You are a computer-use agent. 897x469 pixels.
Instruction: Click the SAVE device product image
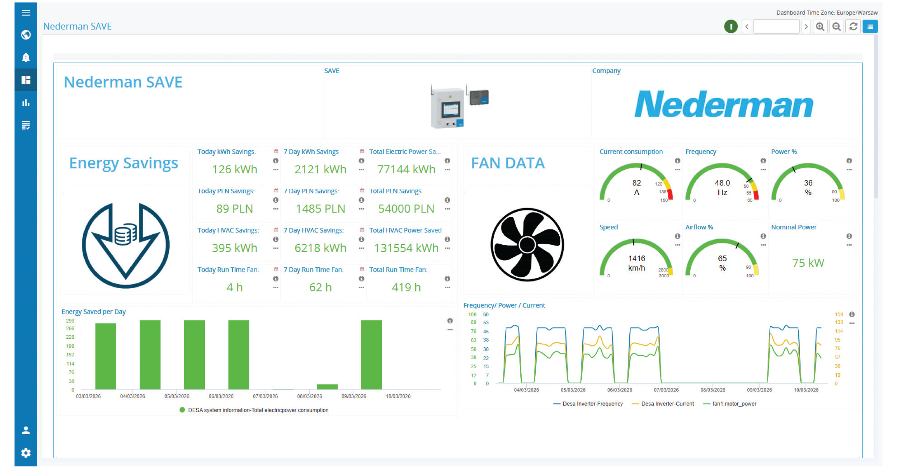(460, 106)
